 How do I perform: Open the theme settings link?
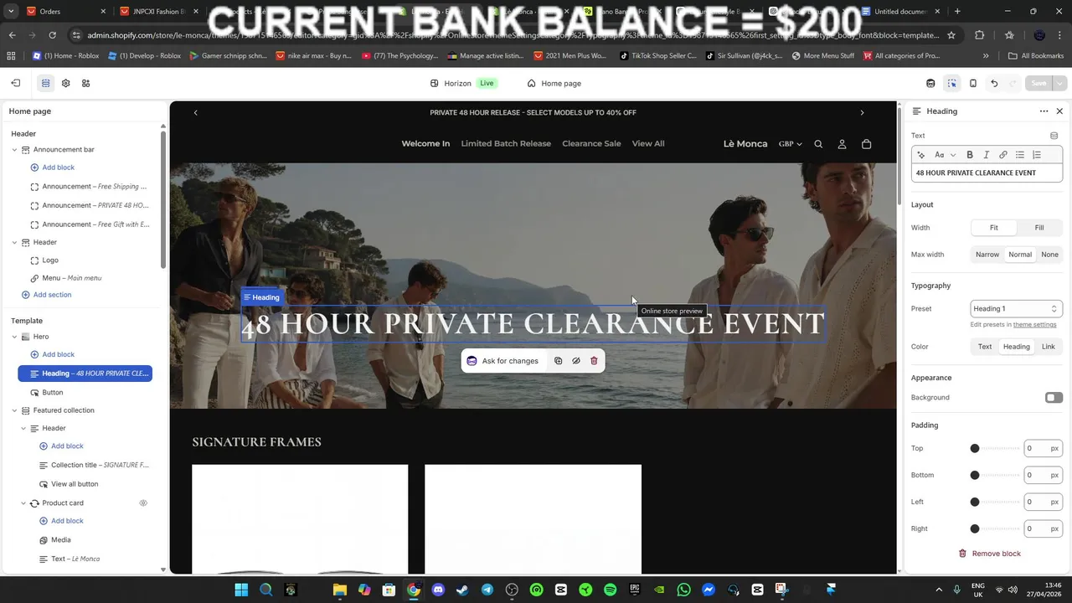coord(1034,325)
